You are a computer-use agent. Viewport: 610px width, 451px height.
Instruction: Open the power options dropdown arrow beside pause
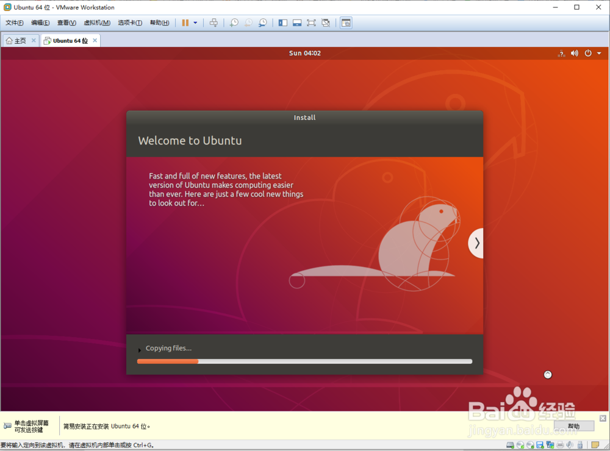pyautogui.click(x=195, y=23)
